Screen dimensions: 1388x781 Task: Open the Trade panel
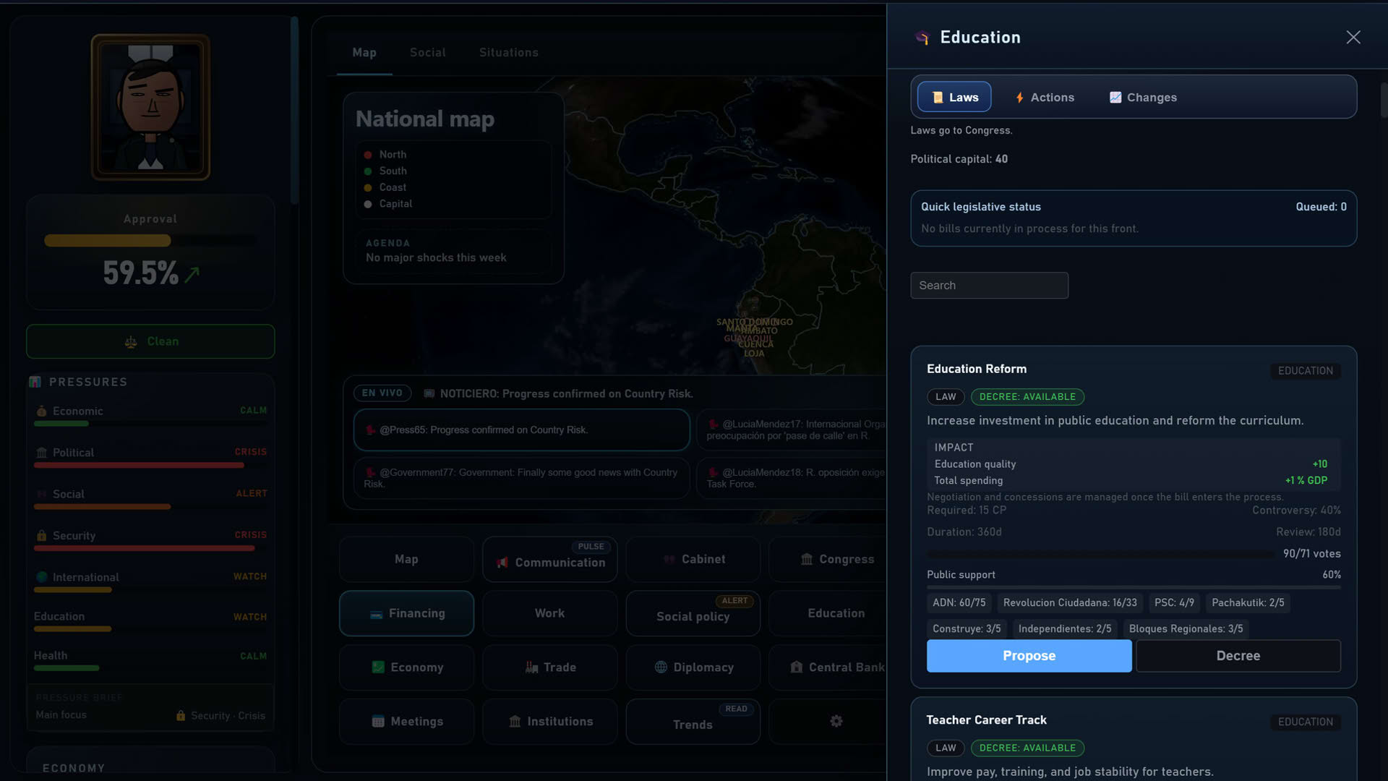click(549, 667)
